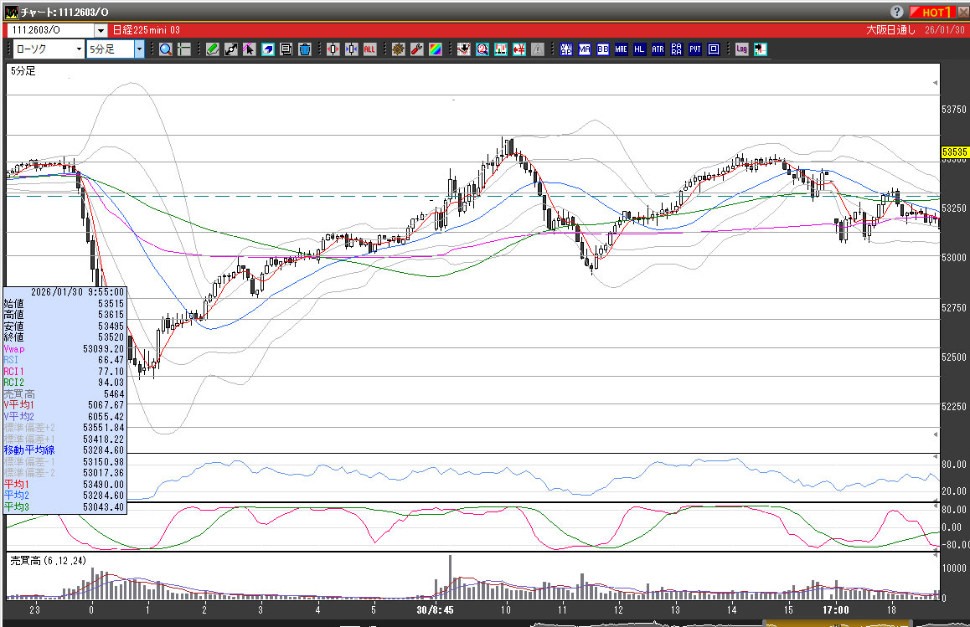Toggle the HL indicator button
This screenshot has height=627, width=970.
639,49
